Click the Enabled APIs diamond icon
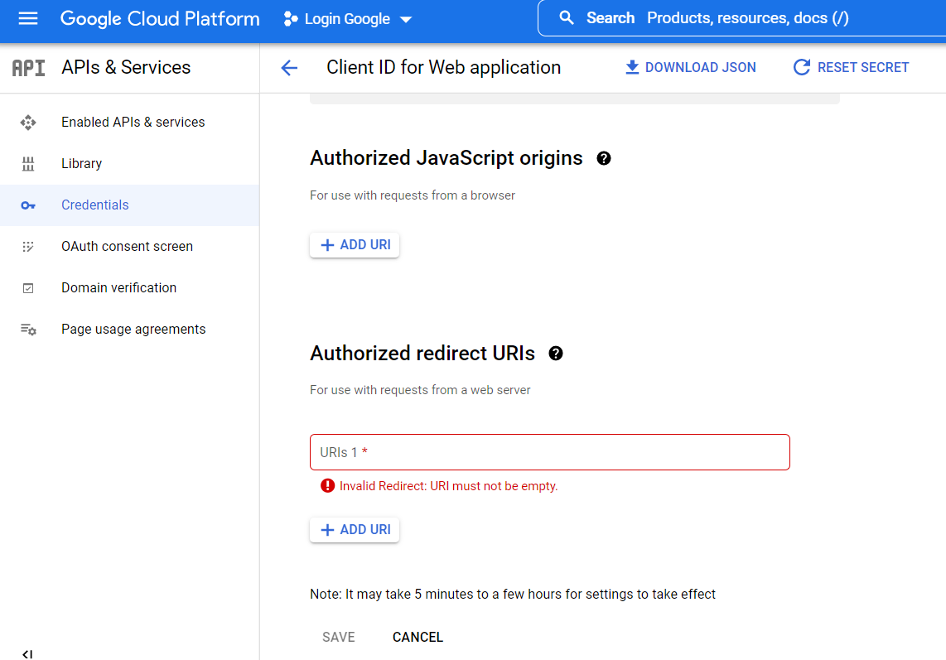 (x=28, y=123)
